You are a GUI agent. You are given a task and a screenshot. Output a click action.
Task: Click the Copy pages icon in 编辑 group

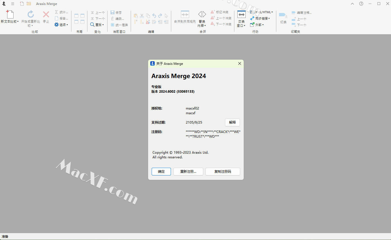point(148,16)
